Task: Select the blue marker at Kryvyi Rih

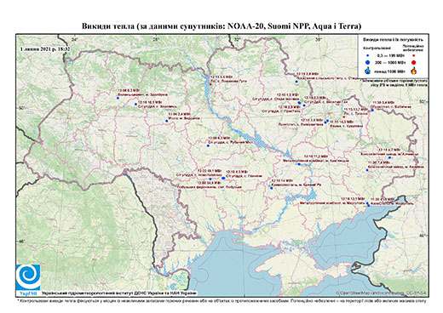Action: coord(271,188)
